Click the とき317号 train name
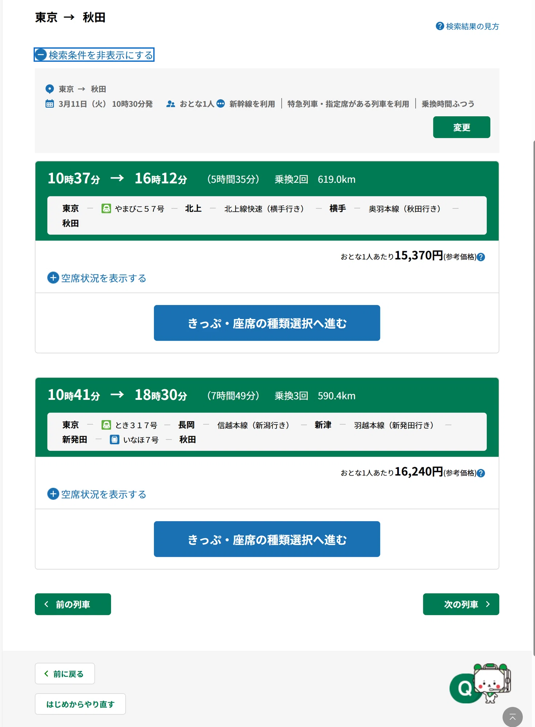Image resolution: width=535 pixels, height=727 pixels. coord(136,425)
